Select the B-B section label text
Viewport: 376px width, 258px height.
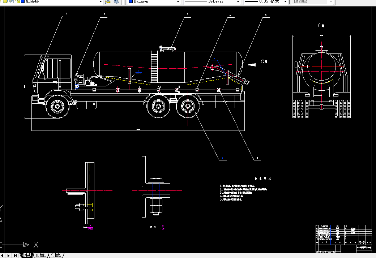153,227
